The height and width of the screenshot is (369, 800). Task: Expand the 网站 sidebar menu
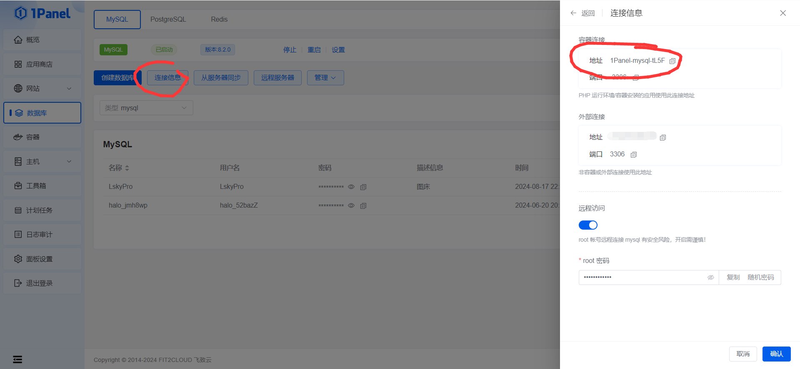coord(42,88)
